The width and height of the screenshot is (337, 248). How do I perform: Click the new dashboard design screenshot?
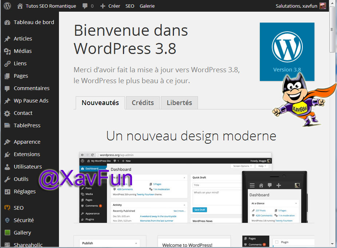[x=194, y=187]
